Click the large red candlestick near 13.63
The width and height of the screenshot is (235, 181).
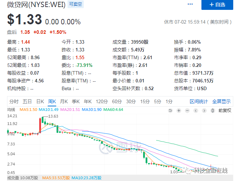pos(40,125)
